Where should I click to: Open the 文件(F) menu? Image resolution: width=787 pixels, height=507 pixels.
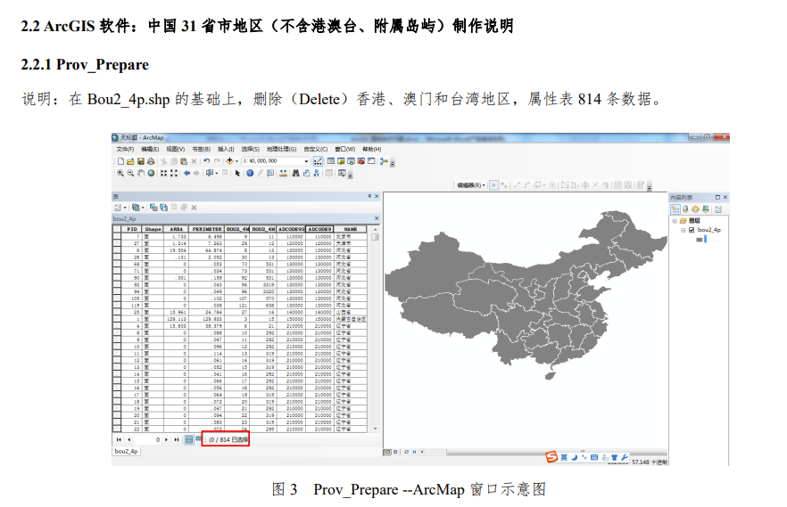[125, 149]
